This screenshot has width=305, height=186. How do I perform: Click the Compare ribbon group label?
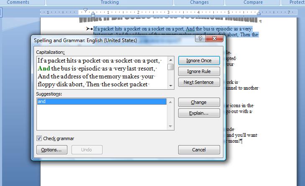click(x=253, y=3)
